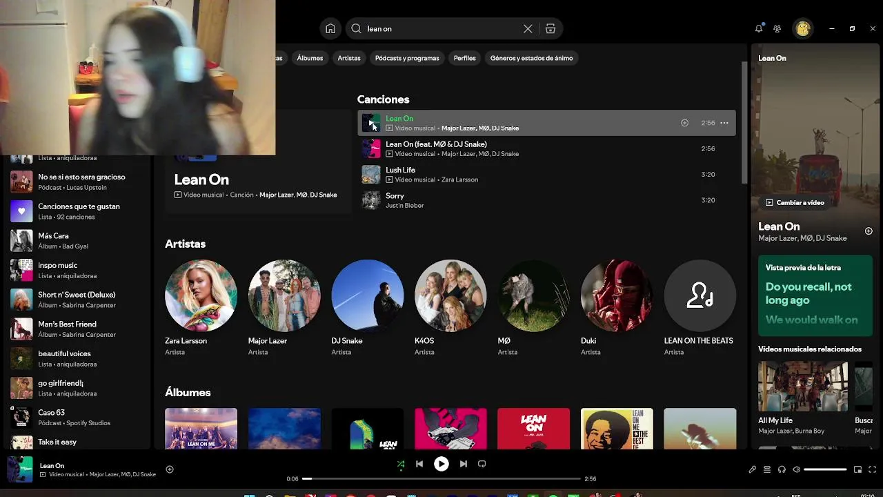Screen dimensions: 883x497
Task: Add Lean On row to liked songs
Action: point(684,123)
